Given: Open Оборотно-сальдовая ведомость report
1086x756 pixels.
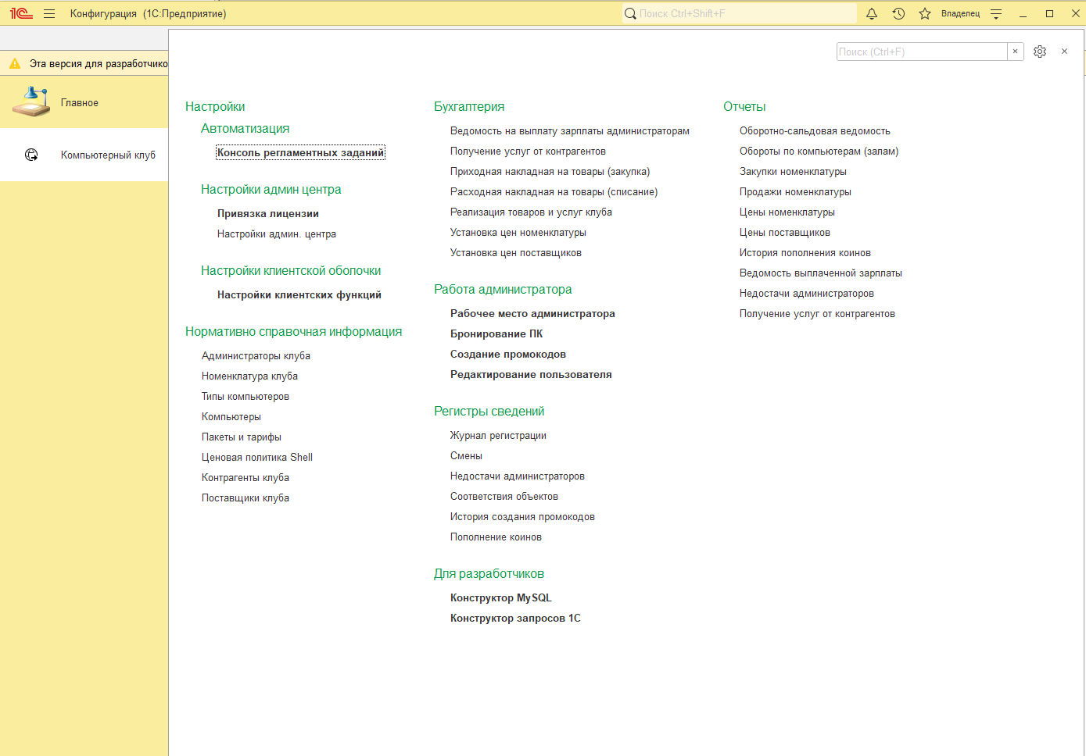Looking at the screenshot, I should pos(815,131).
